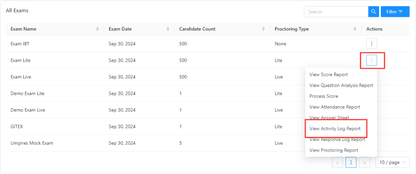Sort by the Exam Date column arrows
Screen dimensions: 416x174
(x=168, y=29)
